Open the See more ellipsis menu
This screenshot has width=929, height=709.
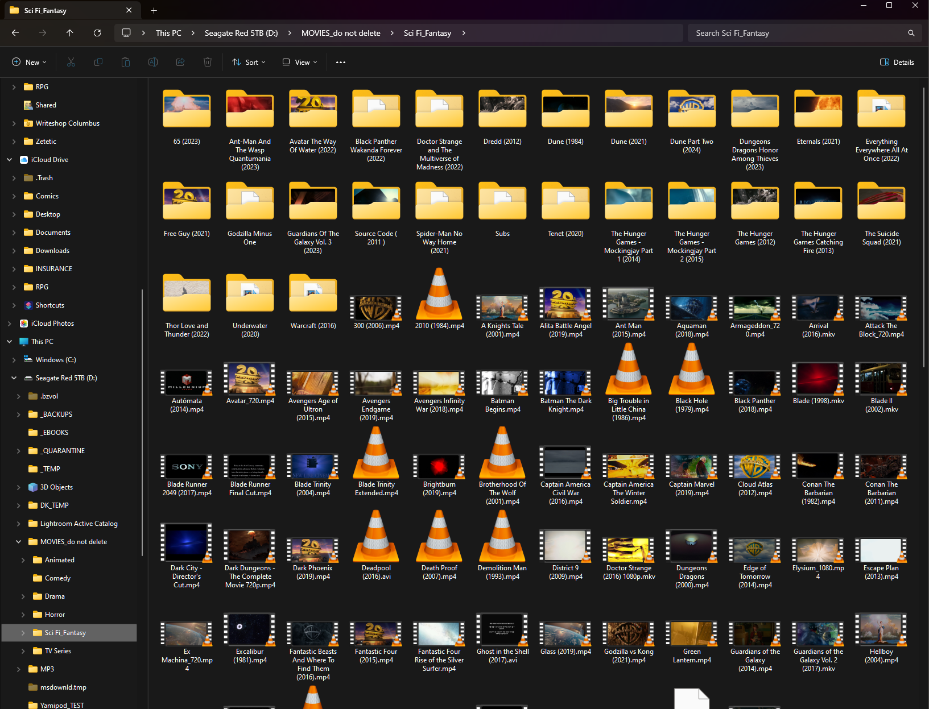(341, 63)
